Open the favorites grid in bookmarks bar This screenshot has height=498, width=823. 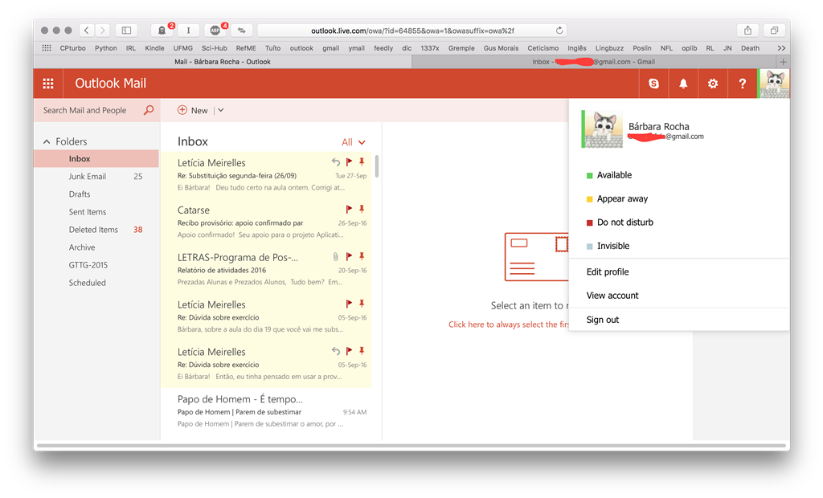(x=47, y=47)
